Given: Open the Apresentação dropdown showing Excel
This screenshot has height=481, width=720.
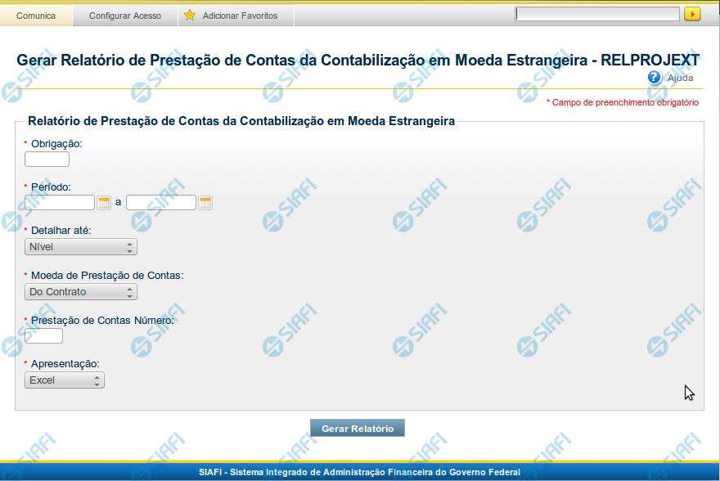Looking at the screenshot, I should [x=65, y=380].
